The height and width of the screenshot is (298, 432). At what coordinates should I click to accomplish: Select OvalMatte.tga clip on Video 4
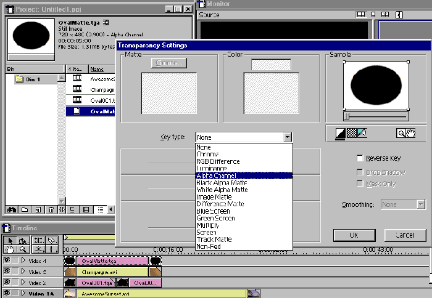[x=112, y=261]
